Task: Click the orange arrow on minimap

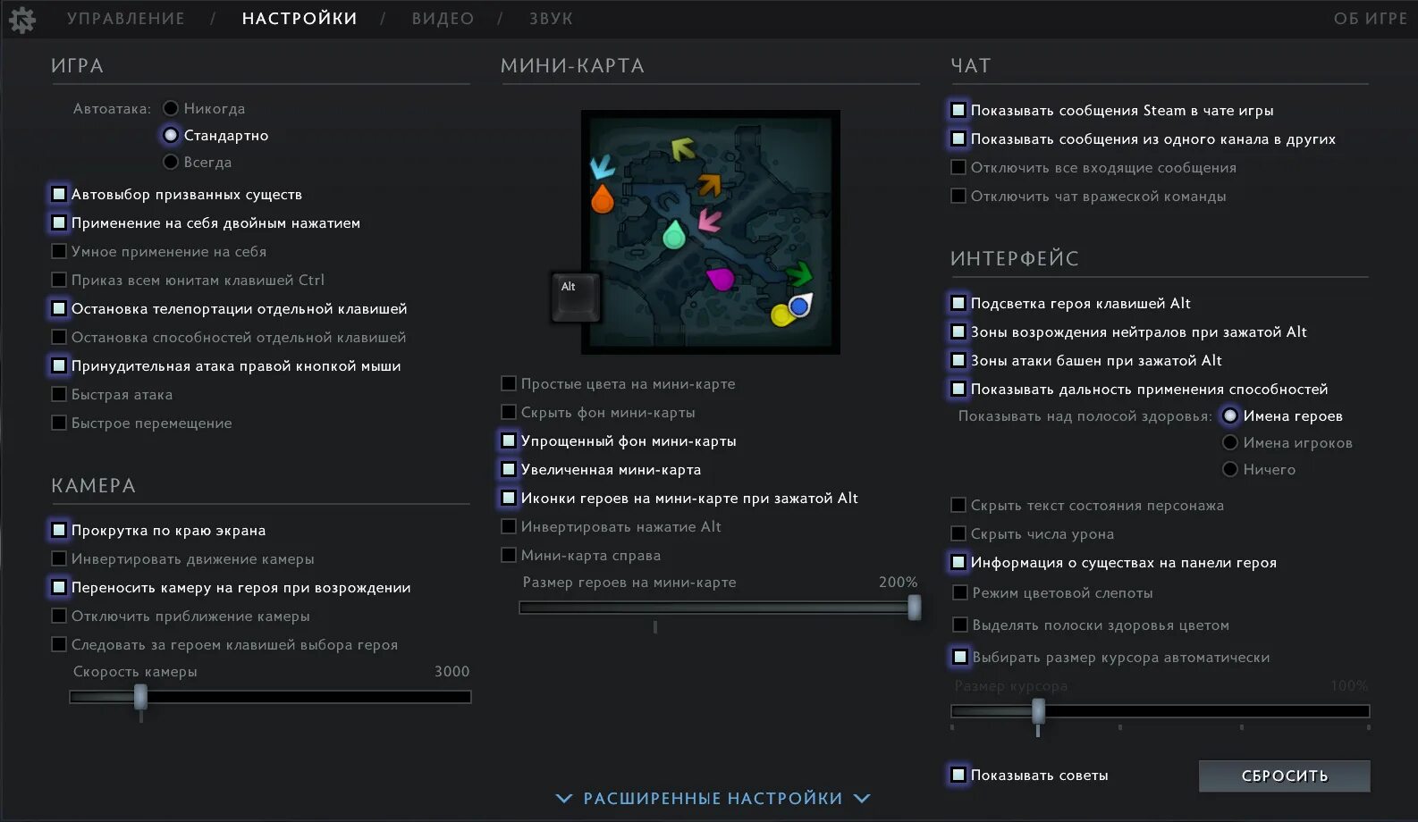Action: pyautogui.click(x=710, y=184)
